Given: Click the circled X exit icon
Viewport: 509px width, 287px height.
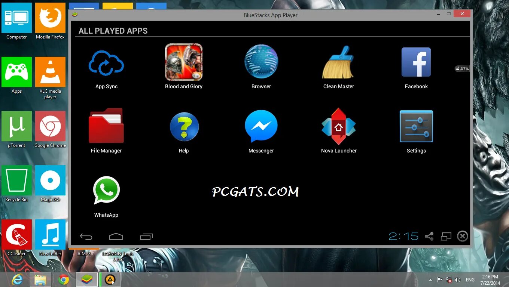Looking at the screenshot, I should click(463, 236).
